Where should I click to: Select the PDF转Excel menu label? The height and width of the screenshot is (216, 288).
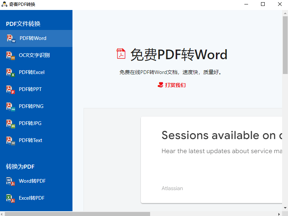[32, 72]
